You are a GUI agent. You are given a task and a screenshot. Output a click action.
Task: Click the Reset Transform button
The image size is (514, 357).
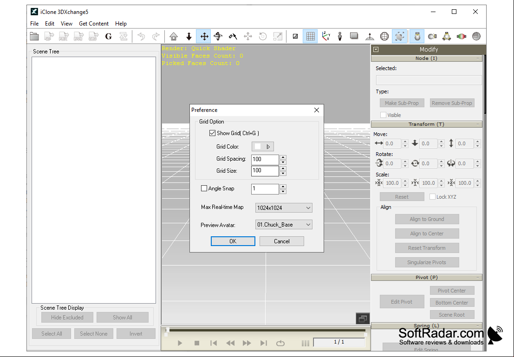point(427,248)
